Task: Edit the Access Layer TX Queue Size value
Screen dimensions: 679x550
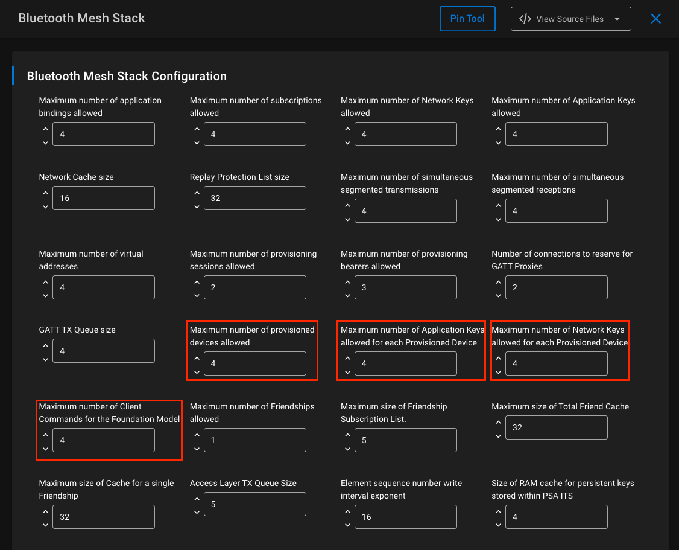Action: 254,504
